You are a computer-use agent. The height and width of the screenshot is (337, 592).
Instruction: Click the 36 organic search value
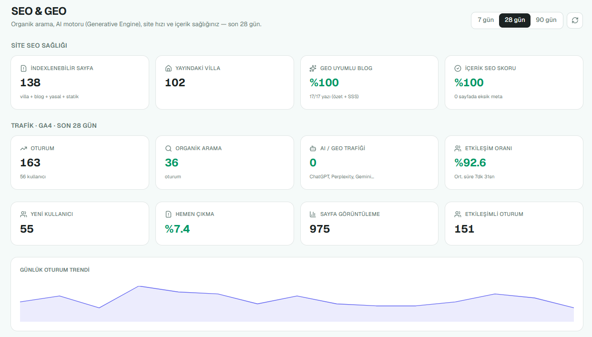point(172,163)
